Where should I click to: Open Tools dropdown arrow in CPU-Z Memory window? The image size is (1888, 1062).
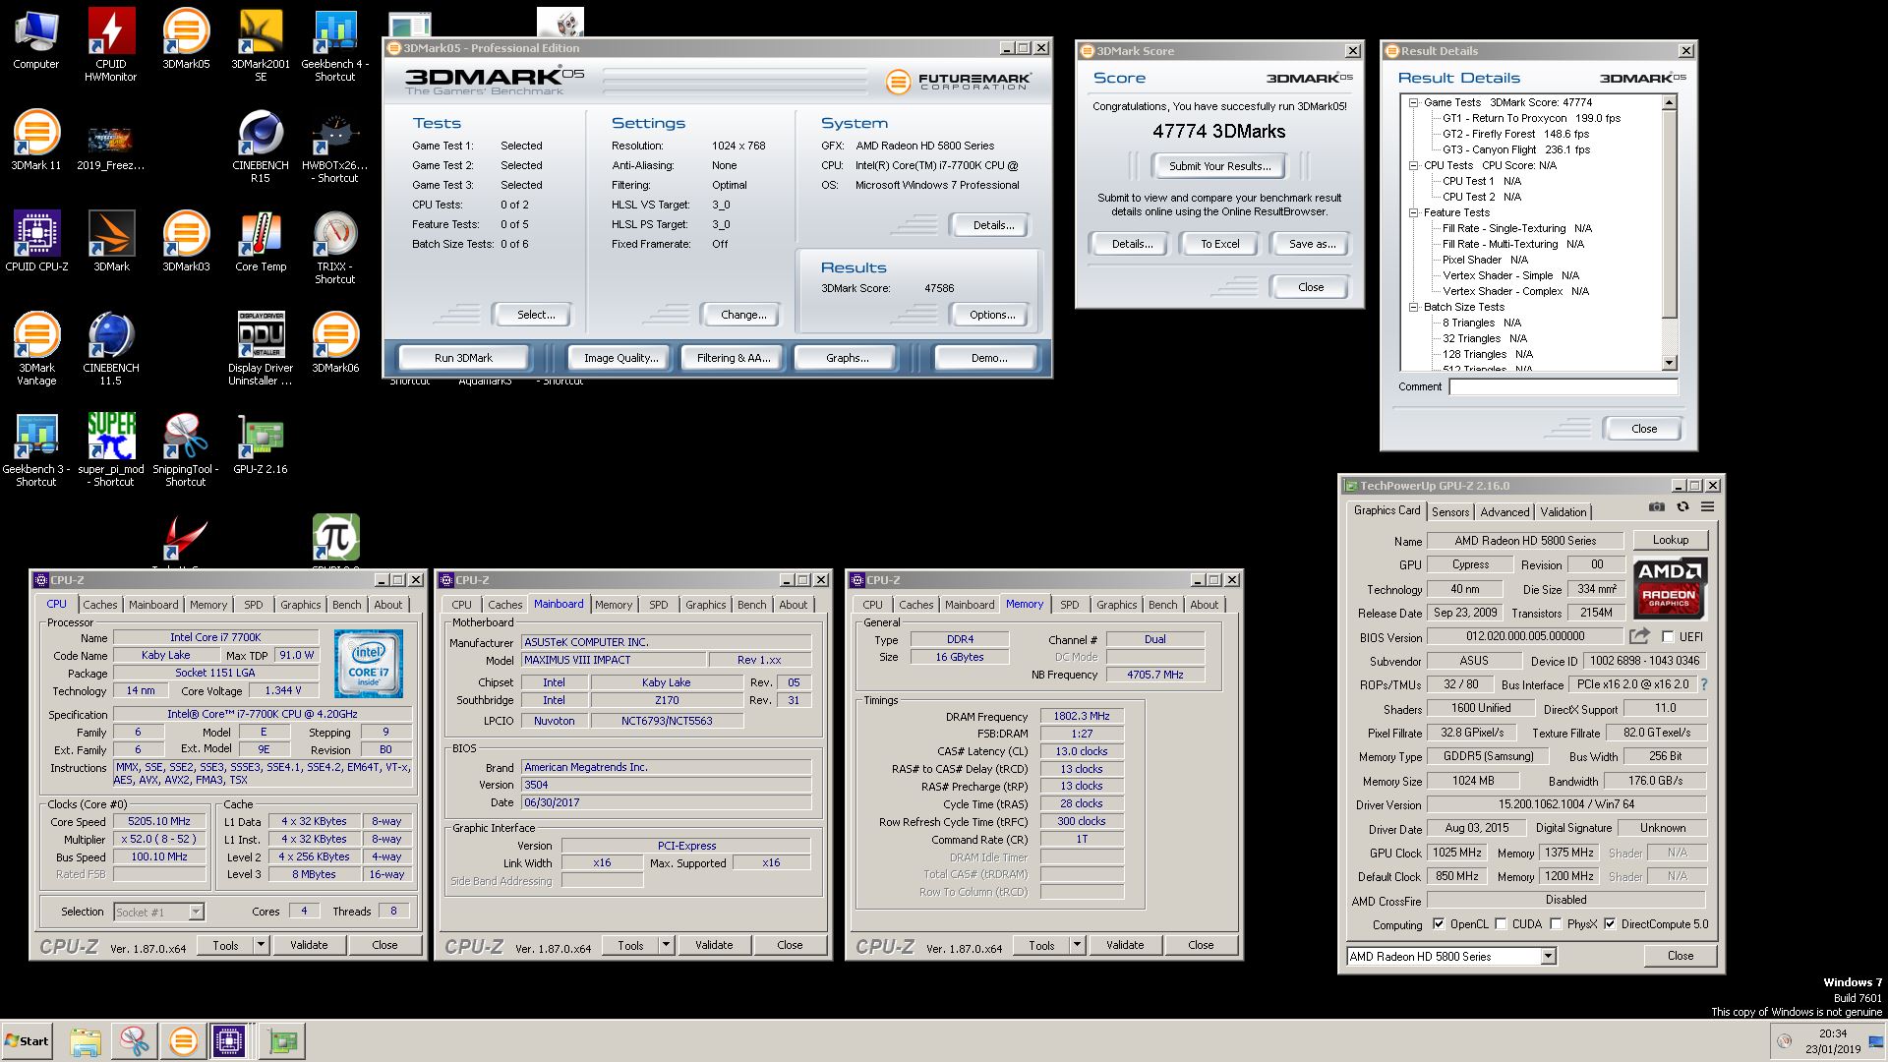click(x=1077, y=945)
